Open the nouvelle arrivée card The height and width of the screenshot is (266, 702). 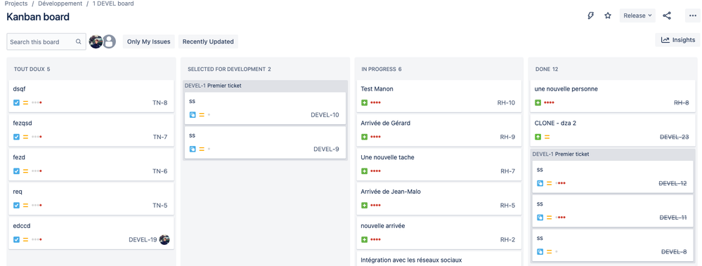438,233
